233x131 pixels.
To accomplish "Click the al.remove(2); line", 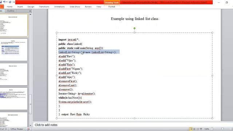I will [66, 90].
